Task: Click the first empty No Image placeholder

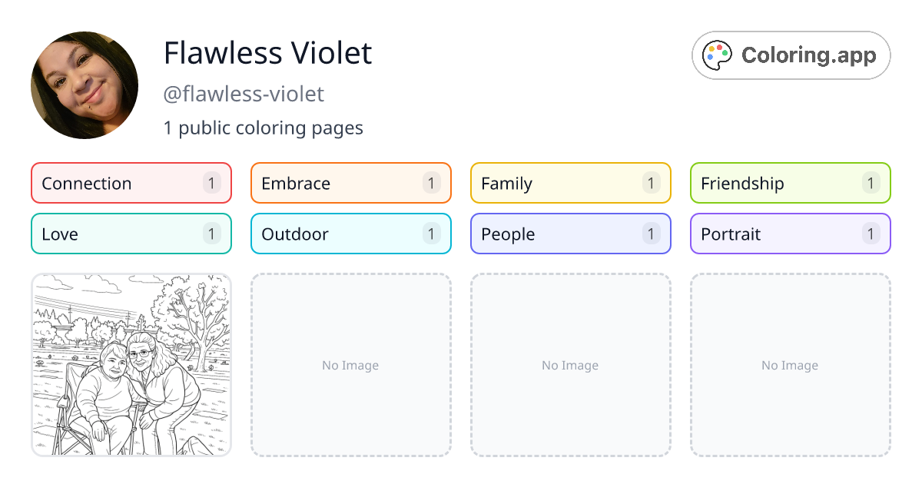Action: 350,365
